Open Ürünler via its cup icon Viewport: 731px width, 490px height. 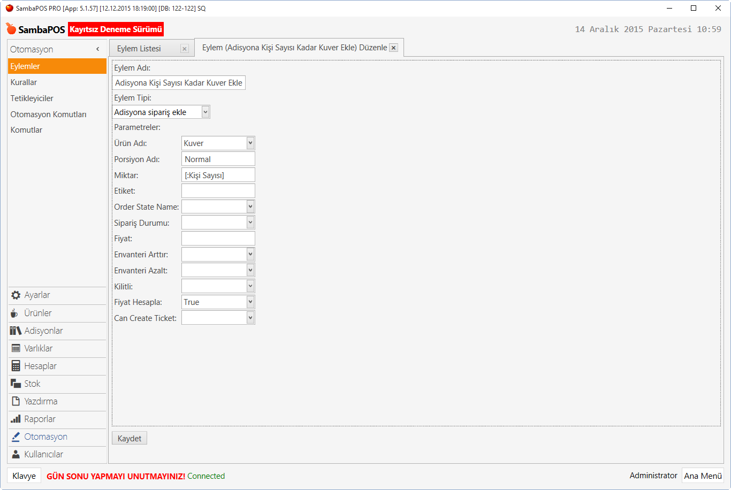(15, 313)
